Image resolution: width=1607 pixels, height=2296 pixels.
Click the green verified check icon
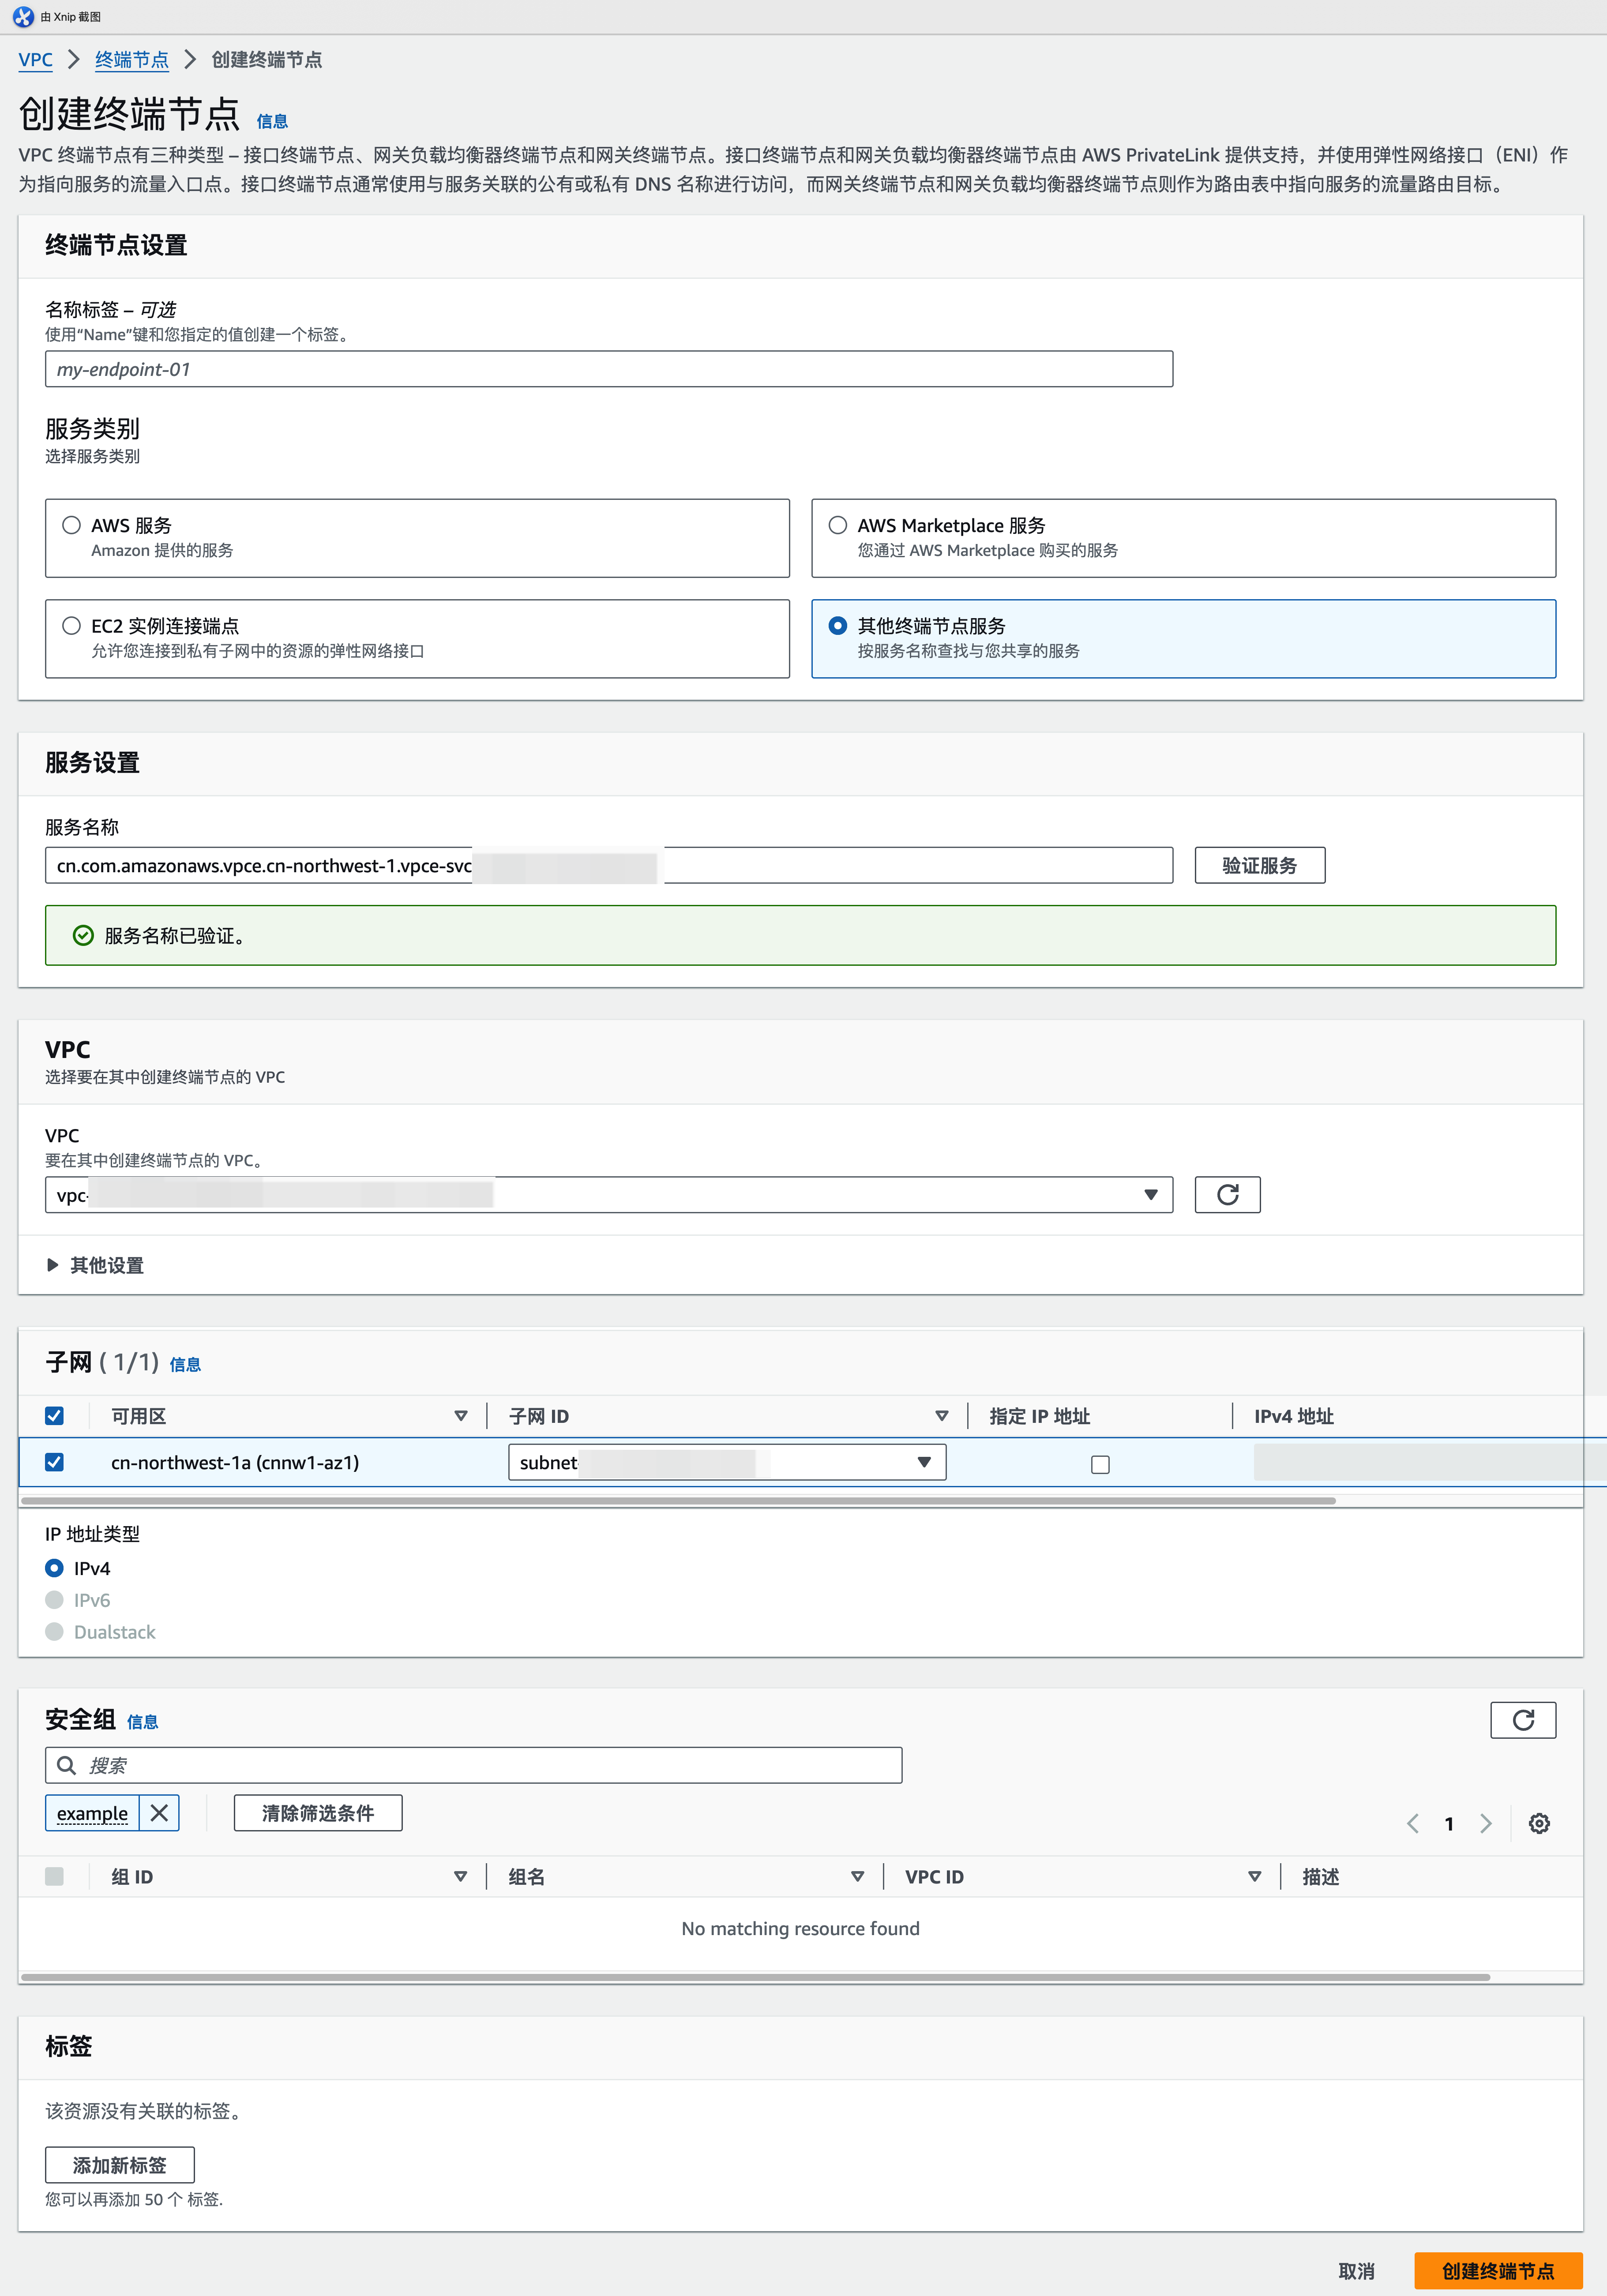[x=83, y=935]
